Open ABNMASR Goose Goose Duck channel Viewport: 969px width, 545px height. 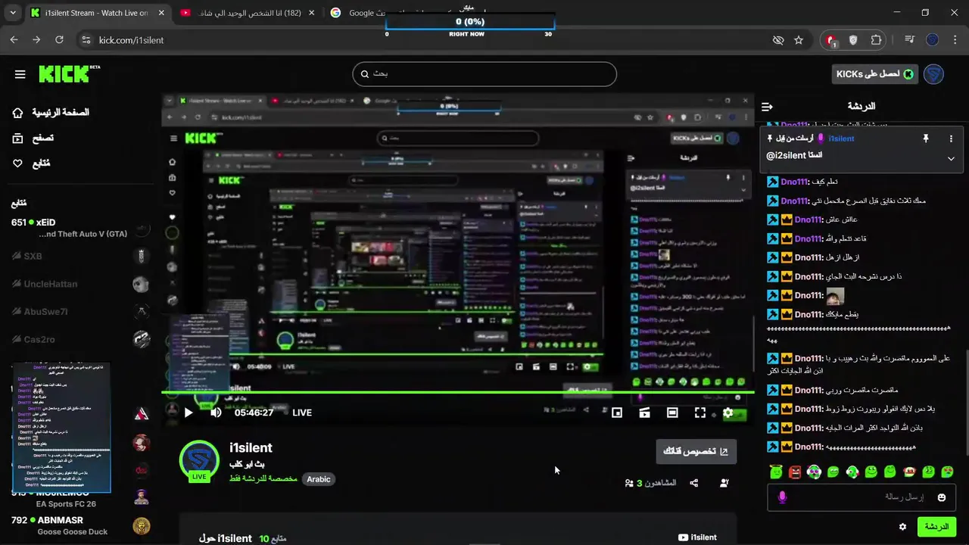point(79,525)
